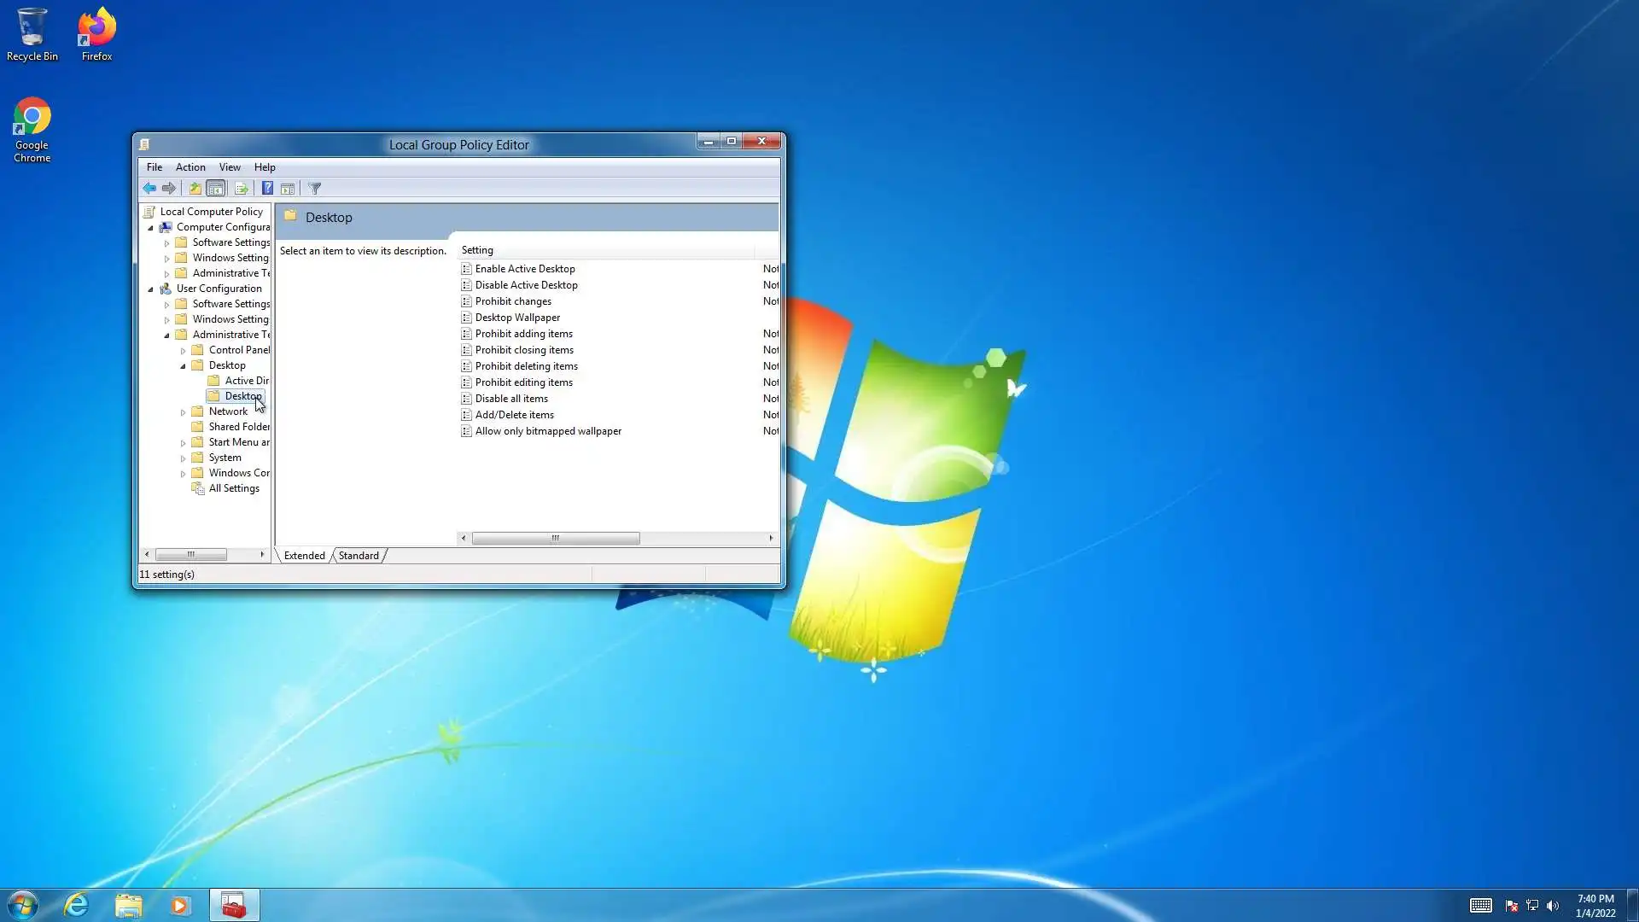
Task: Expand the Control Panel tree node
Action: coord(183,351)
